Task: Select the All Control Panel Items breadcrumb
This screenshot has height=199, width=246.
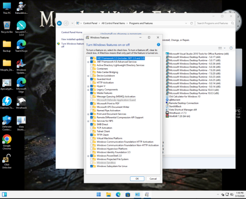Action: pos(113,23)
